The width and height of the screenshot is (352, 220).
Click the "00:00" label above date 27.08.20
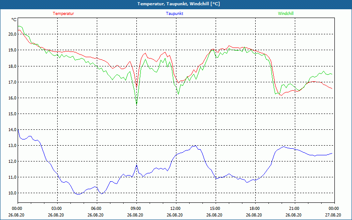[x=333, y=209]
